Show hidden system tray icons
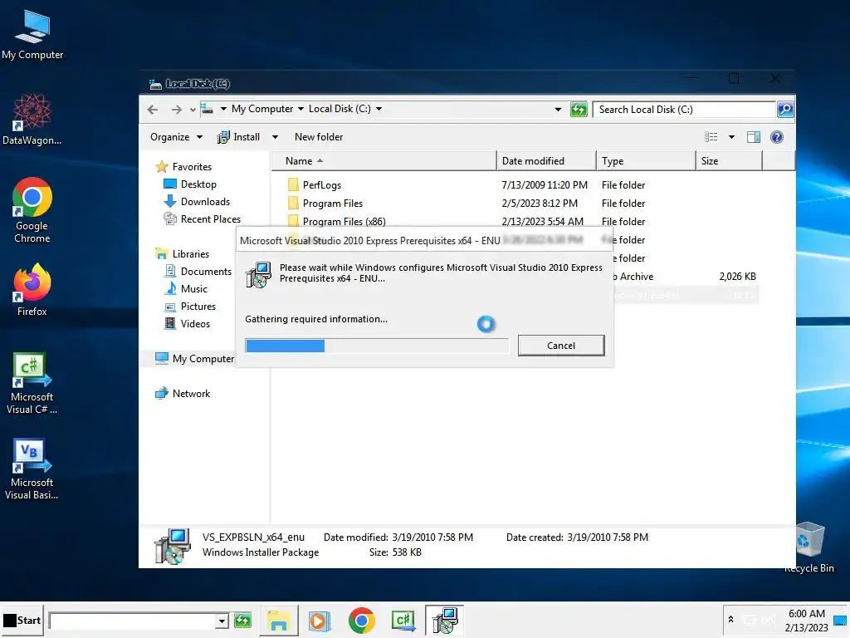Screen dimensions: 850x638 [x=730, y=620]
